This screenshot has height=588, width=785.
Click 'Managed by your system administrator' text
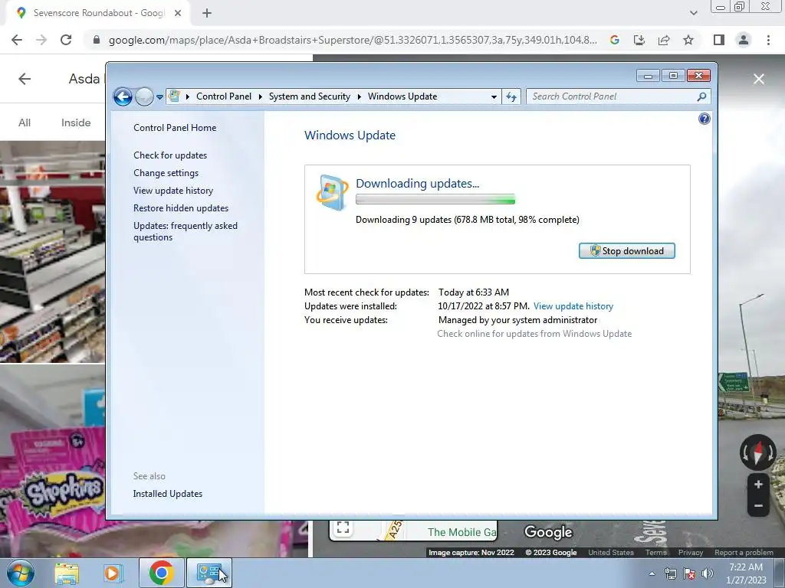(x=517, y=320)
